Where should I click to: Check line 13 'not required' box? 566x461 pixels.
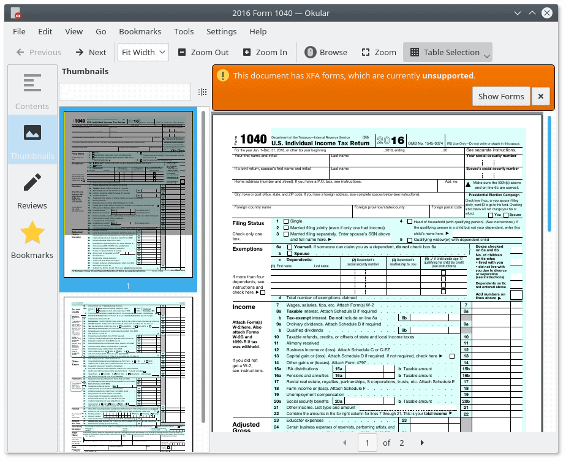pyautogui.click(x=452, y=356)
